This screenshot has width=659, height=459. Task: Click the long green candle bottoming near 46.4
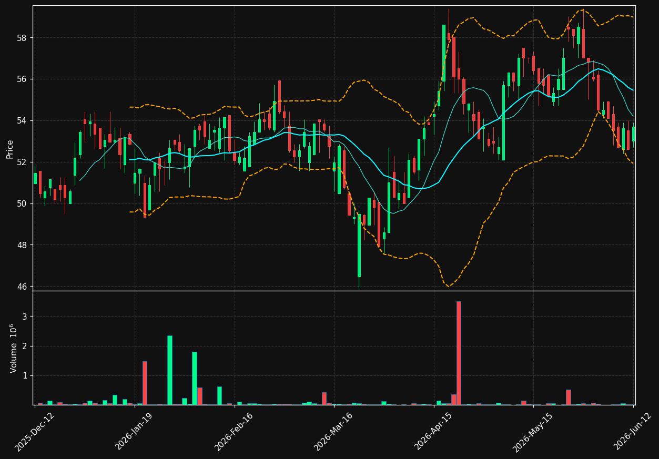coord(359,245)
